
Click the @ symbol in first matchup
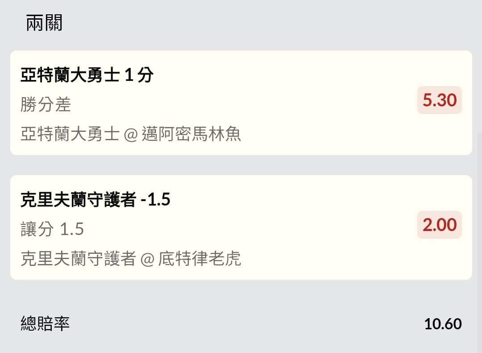click(x=131, y=135)
